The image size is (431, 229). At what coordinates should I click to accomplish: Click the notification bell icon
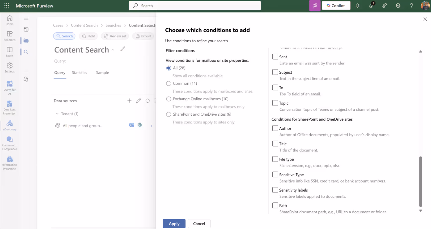(x=357, y=6)
